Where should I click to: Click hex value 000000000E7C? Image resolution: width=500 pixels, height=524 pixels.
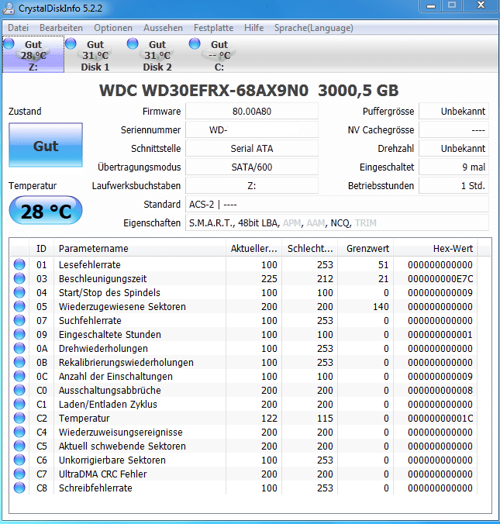(440, 279)
